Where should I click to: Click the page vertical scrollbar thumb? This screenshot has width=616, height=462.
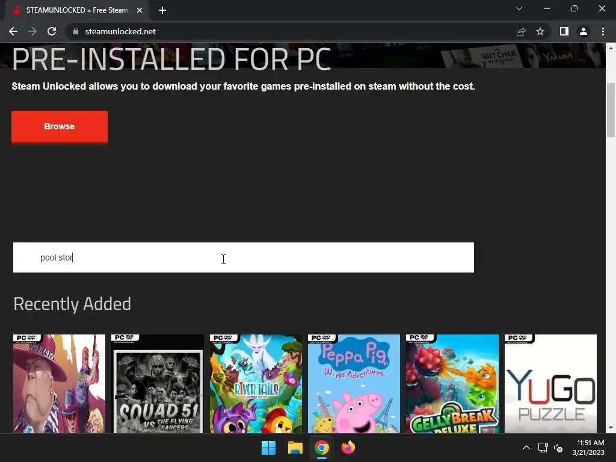(611, 110)
